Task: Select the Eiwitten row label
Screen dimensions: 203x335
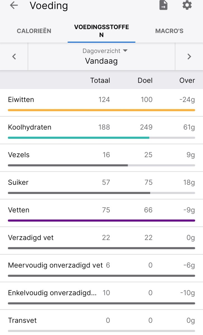Action: (21, 100)
